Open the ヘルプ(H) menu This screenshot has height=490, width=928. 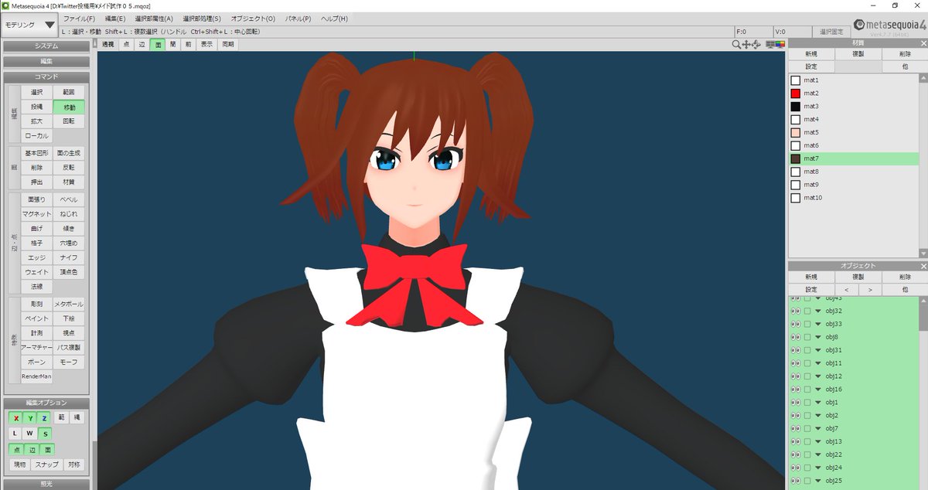[x=334, y=18]
